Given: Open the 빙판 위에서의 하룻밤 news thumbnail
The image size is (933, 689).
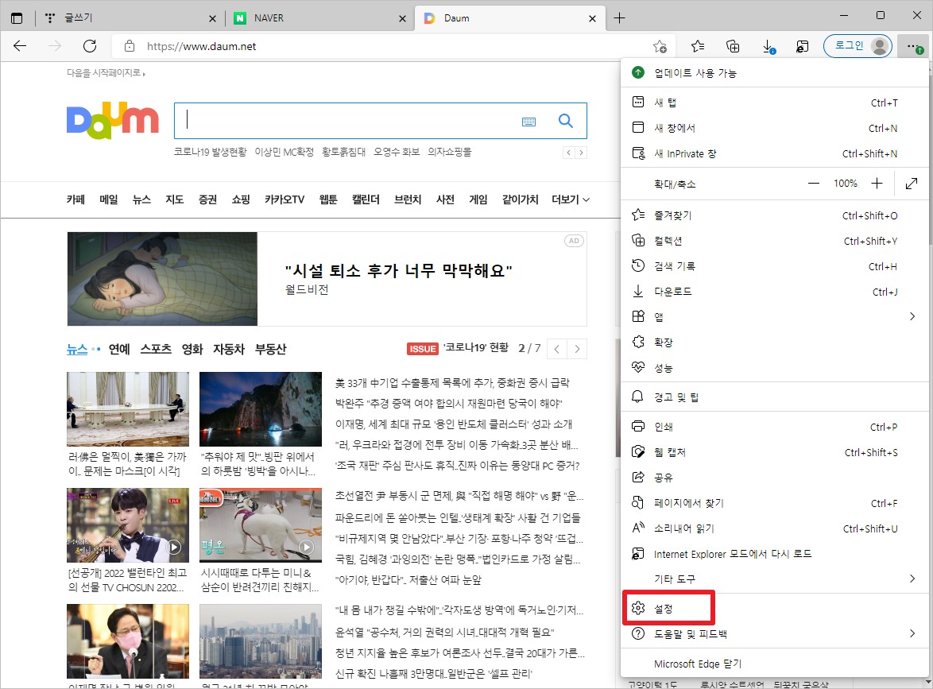Looking at the screenshot, I should 261,408.
